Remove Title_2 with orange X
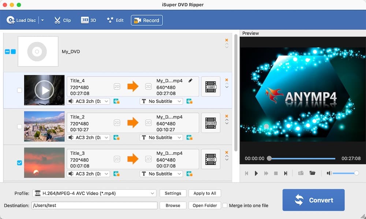This screenshot has width=366, height=219. tap(227, 116)
